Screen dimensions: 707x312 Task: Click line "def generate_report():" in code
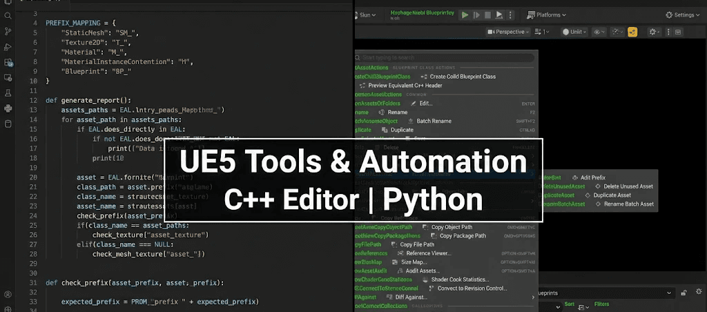pyautogui.click(x=88, y=101)
